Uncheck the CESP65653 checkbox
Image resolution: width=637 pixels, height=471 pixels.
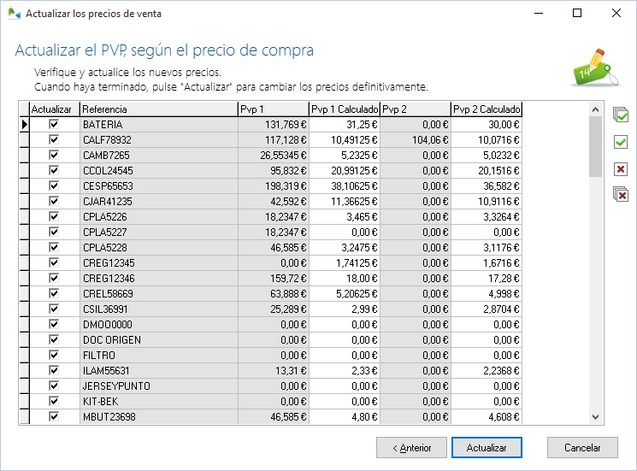[x=54, y=185]
